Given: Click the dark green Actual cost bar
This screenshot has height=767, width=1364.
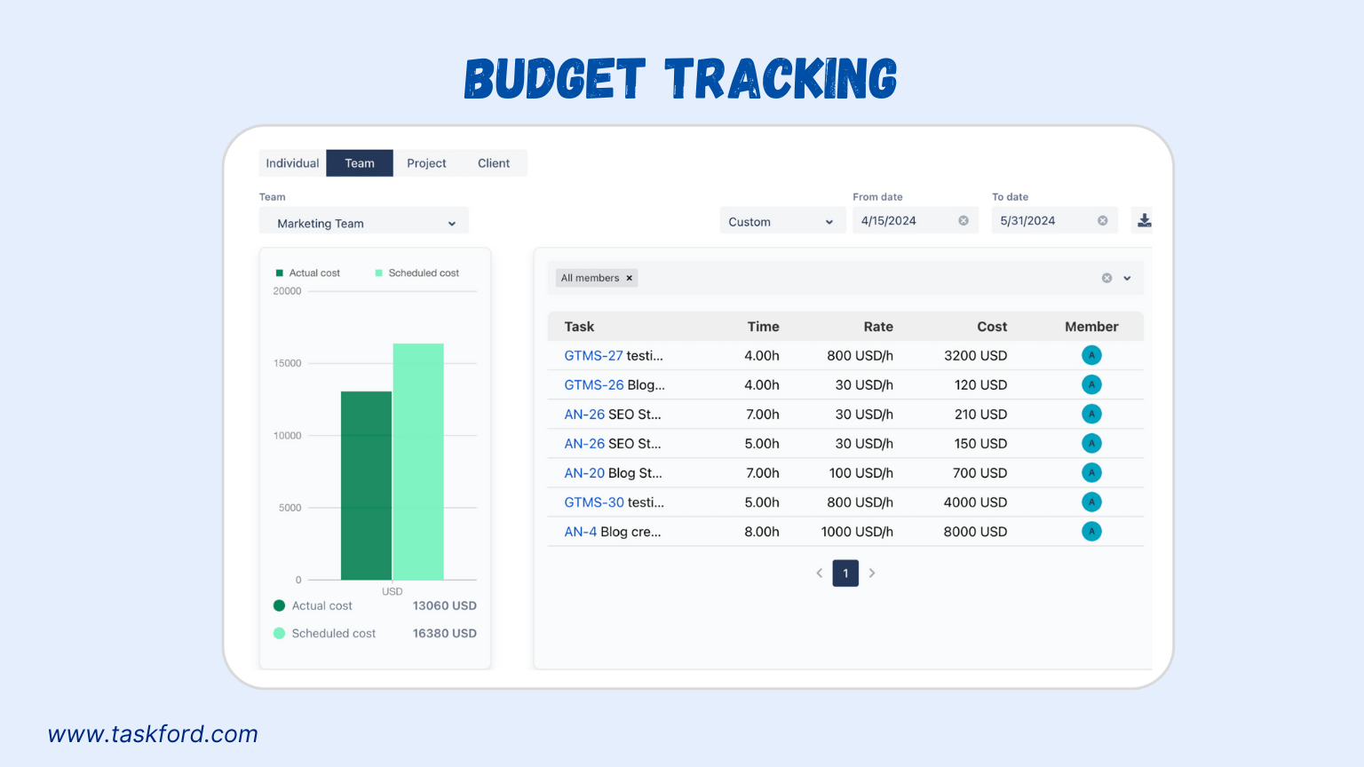Looking at the screenshot, I should coord(366,486).
